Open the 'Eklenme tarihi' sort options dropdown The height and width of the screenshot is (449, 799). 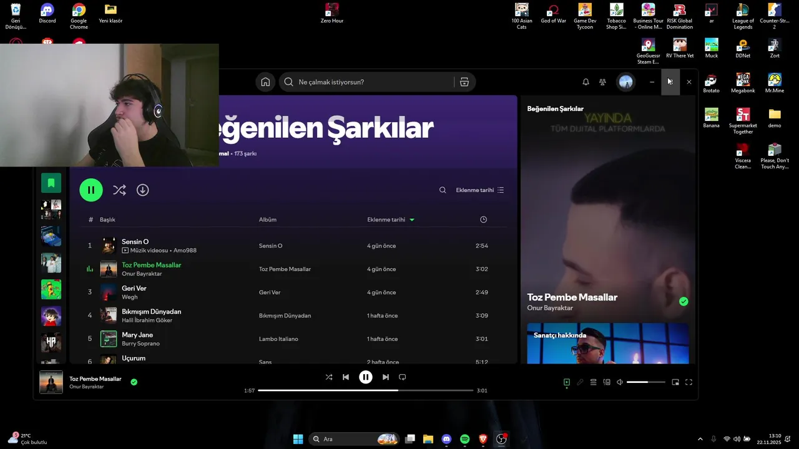pos(479,190)
